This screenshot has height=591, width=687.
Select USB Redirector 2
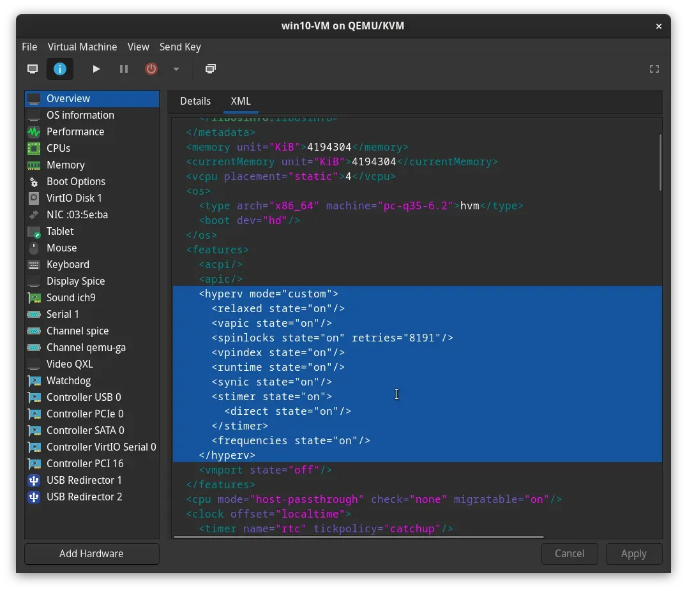(x=92, y=497)
